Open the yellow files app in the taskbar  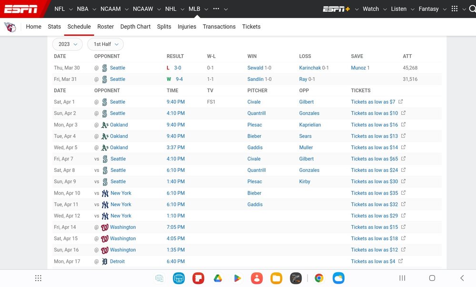(276, 278)
